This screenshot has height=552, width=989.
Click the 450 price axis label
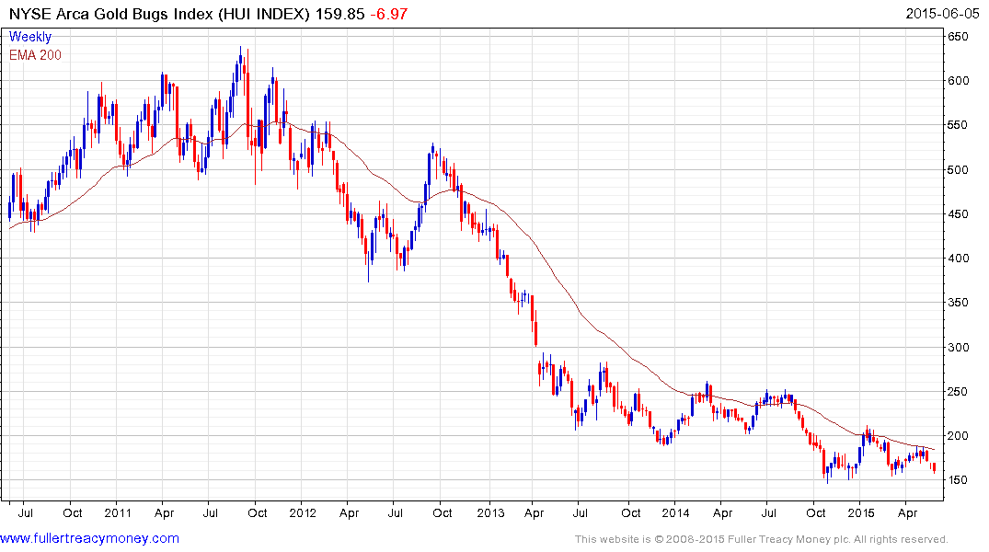point(958,213)
